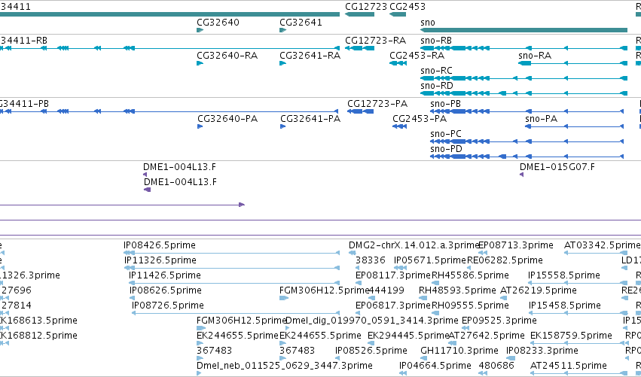Click the DMG2-chrX.14.012.a.3prime label

point(414,245)
